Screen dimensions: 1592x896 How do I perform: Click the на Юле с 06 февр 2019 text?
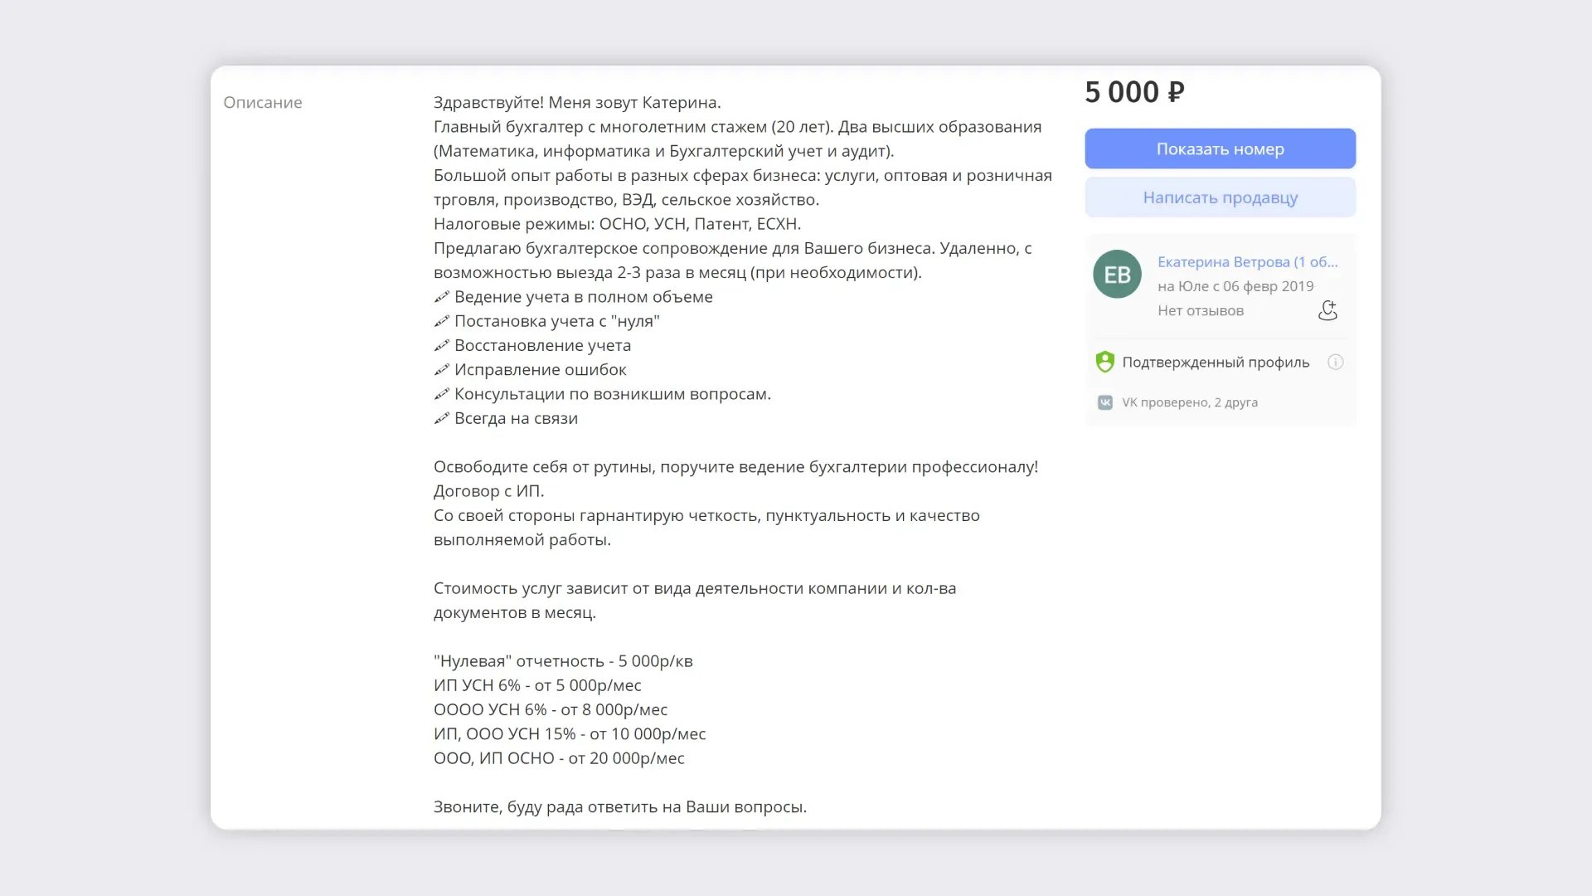(1235, 286)
